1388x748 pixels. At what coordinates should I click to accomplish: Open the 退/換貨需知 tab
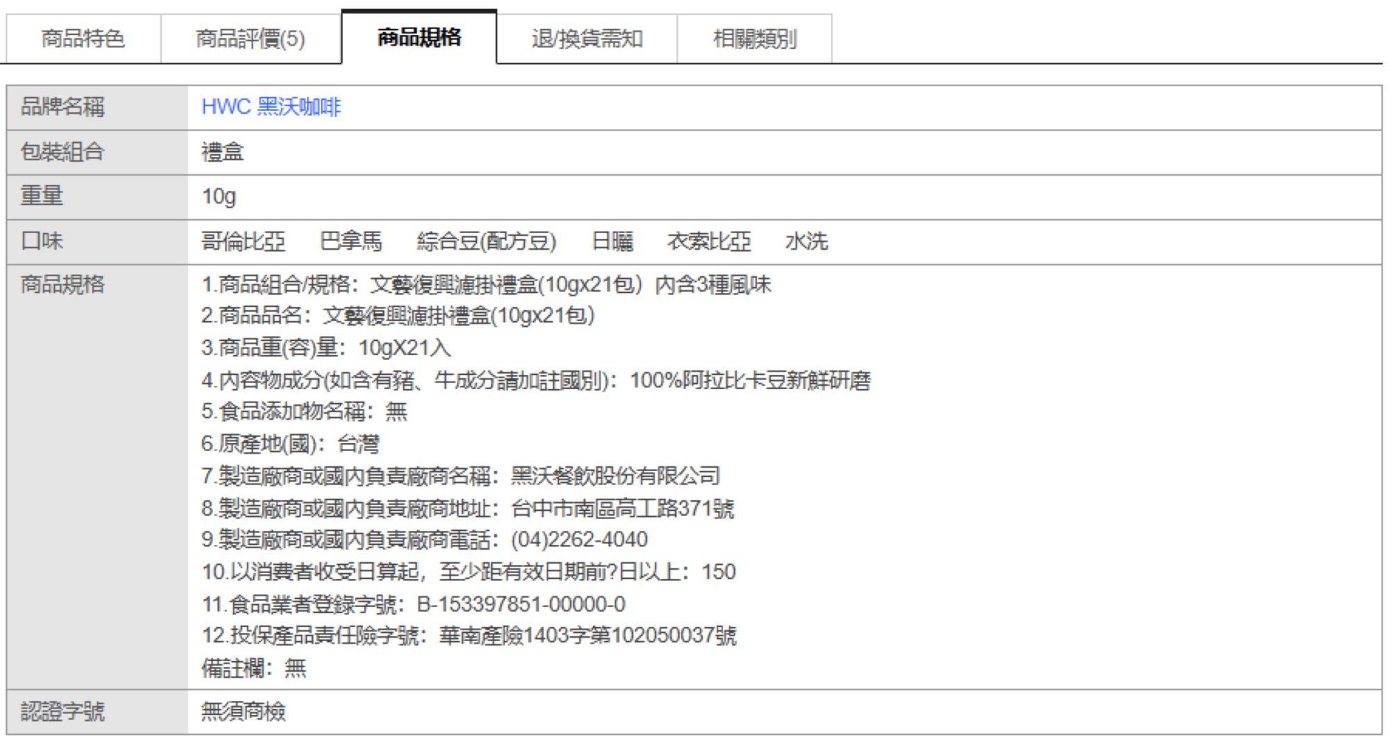click(587, 39)
